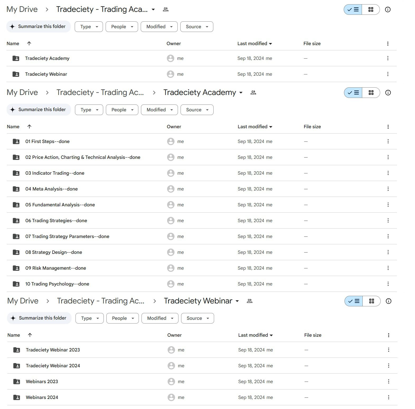Click folder icon of 06 Trading Strategies--done
Image resolution: width=415 pixels, height=409 pixels.
point(16,221)
